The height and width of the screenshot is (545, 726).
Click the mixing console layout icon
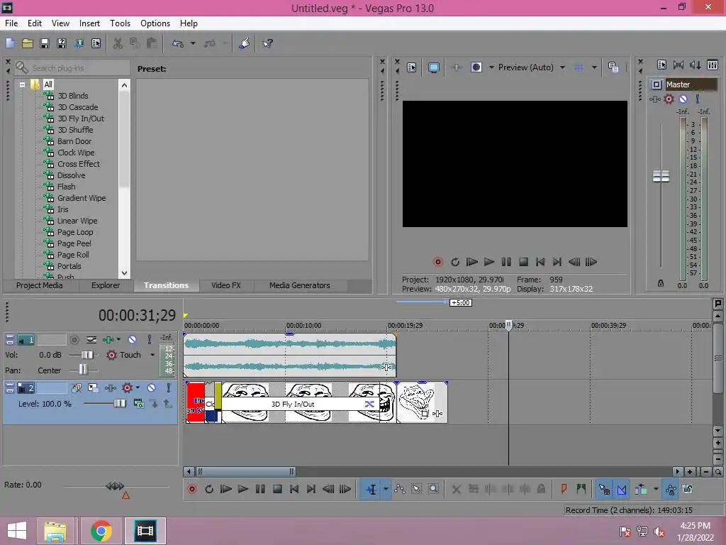(x=713, y=65)
